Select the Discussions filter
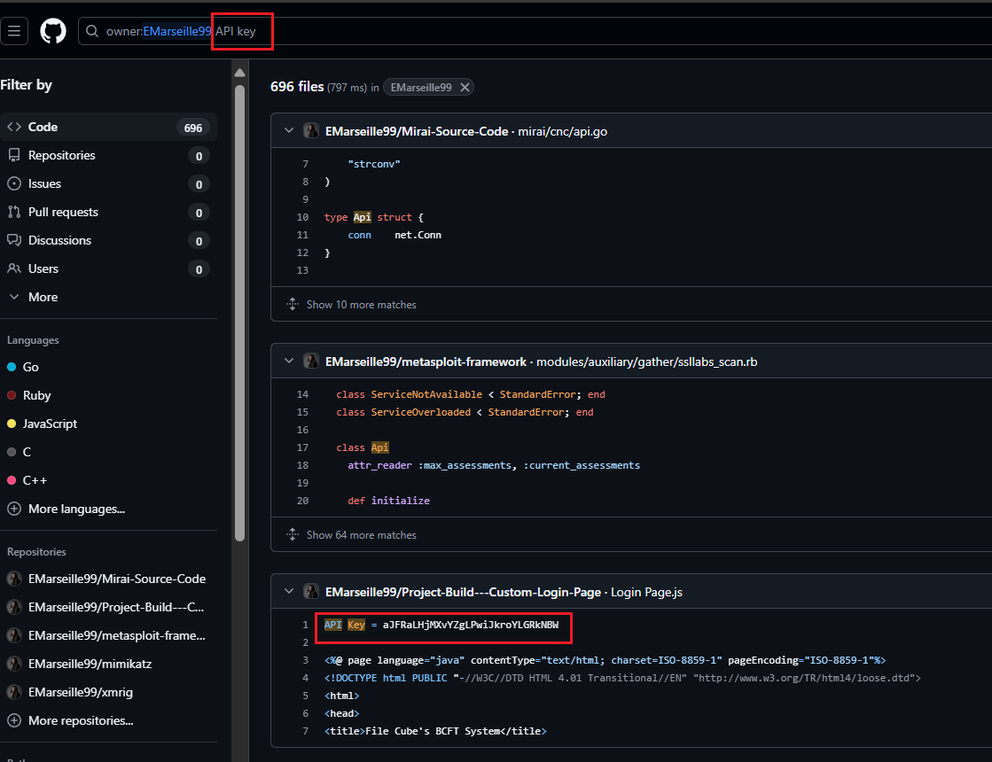This screenshot has width=992, height=762. point(108,240)
